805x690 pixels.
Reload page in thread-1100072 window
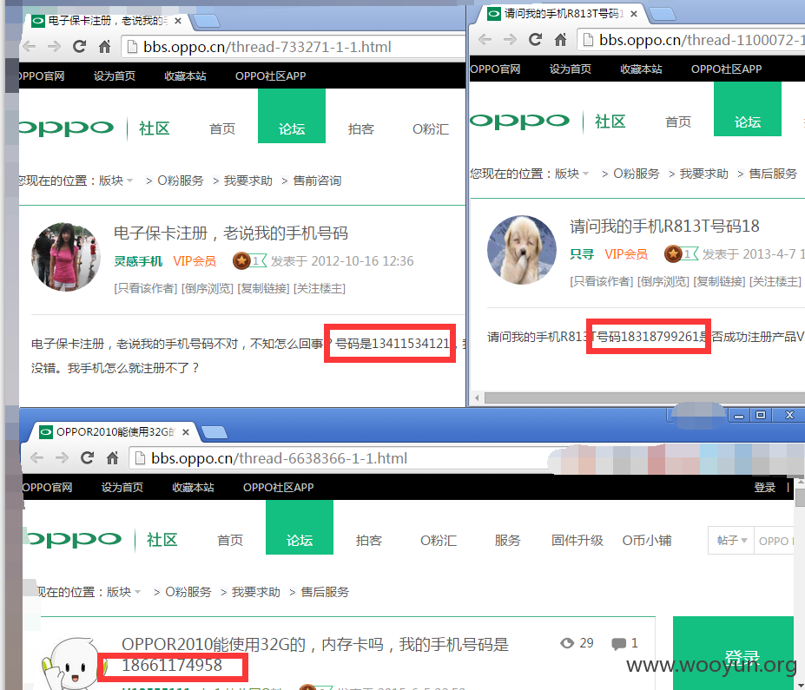point(535,40)
